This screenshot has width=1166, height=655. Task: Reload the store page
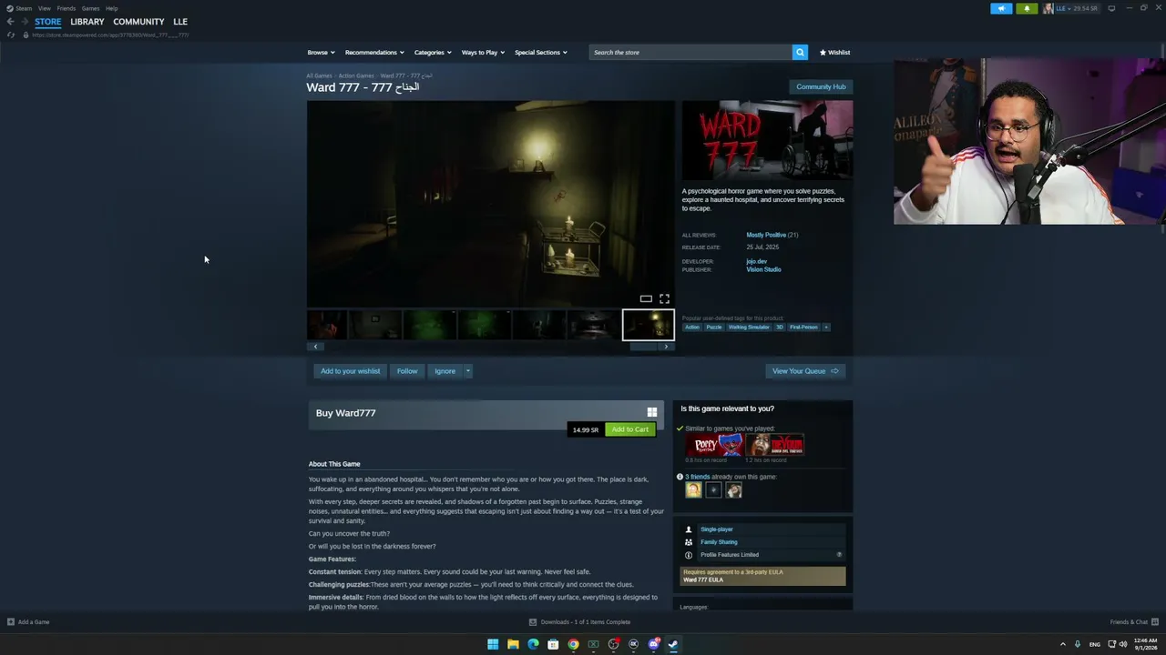[11, 35]
